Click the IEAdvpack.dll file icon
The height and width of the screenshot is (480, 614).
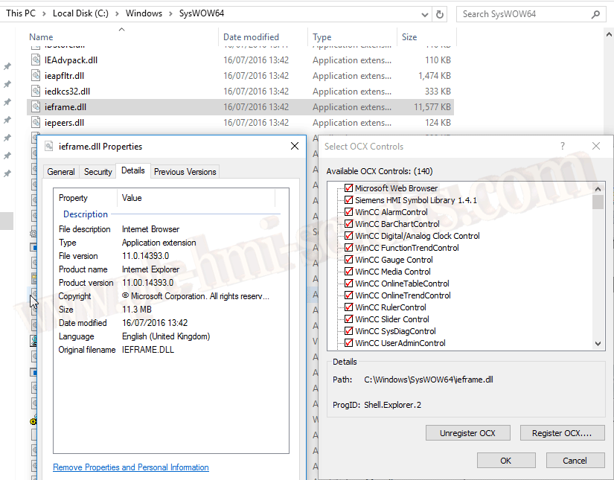tap(36, 60)
